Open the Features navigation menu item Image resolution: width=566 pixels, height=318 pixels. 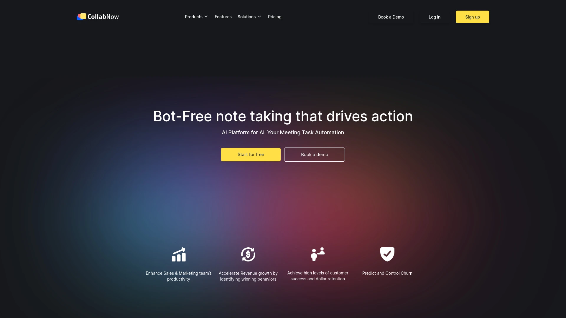223,17
